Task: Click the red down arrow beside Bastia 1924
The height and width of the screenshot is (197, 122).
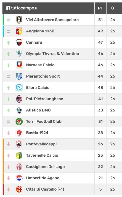Action: 9,133
